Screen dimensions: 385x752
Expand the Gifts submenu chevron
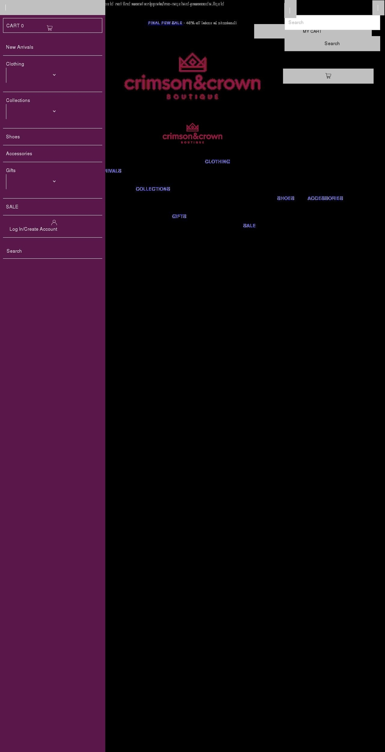54,182
